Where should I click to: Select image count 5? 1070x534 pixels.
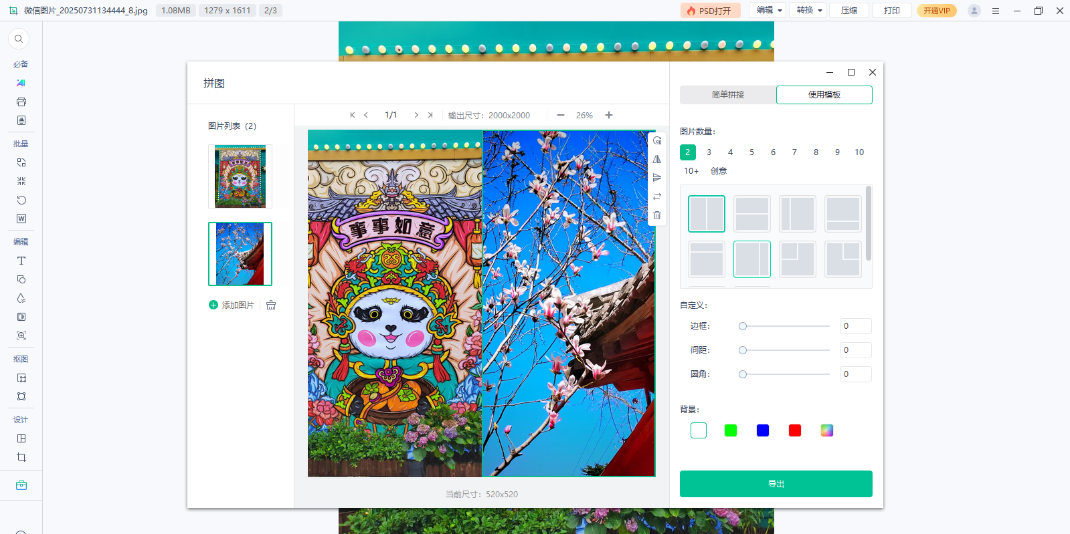[x=752, y=152]
